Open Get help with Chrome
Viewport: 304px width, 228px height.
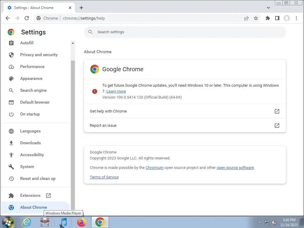[185, 111]
